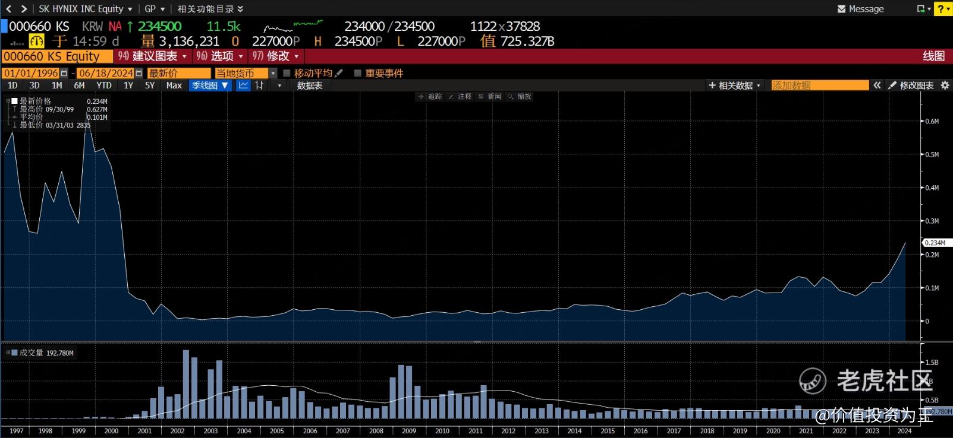Enable the 重要事件 key events checkbox
953x438 pixels.
pyautogui.click(x=357, y=73)
